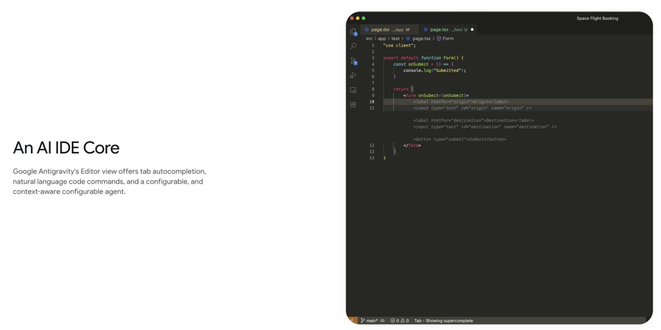Click 'Tab - Showing supercomplete' status item

click(x=443, y=321)
